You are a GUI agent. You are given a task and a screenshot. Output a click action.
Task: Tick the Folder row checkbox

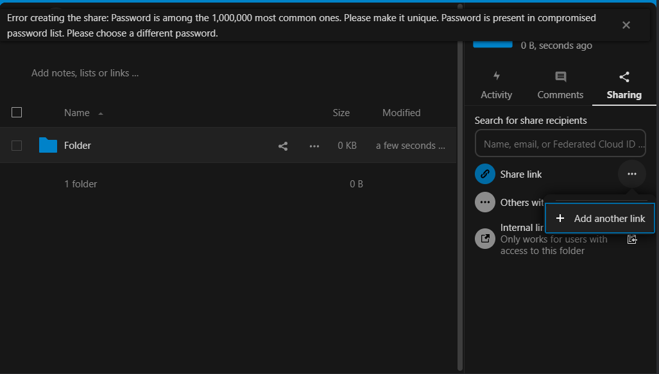coord(17,146)
